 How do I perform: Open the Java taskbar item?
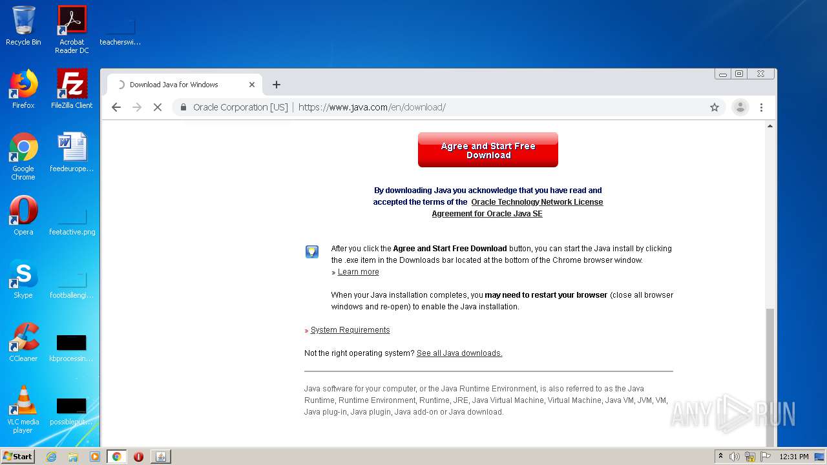(x=161, y=457)
